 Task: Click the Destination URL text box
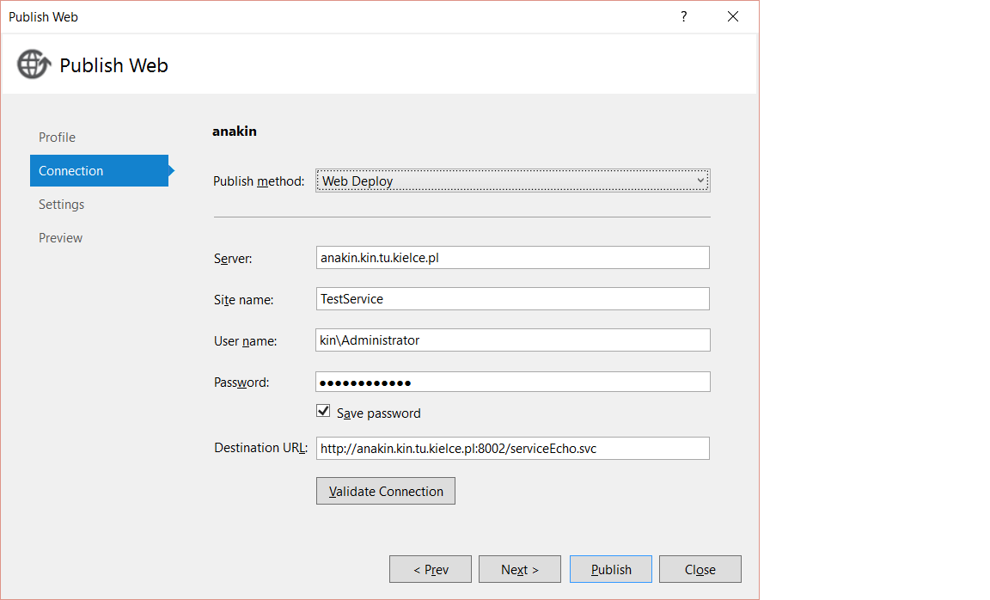pyautogui.click(x=513, y=449)
